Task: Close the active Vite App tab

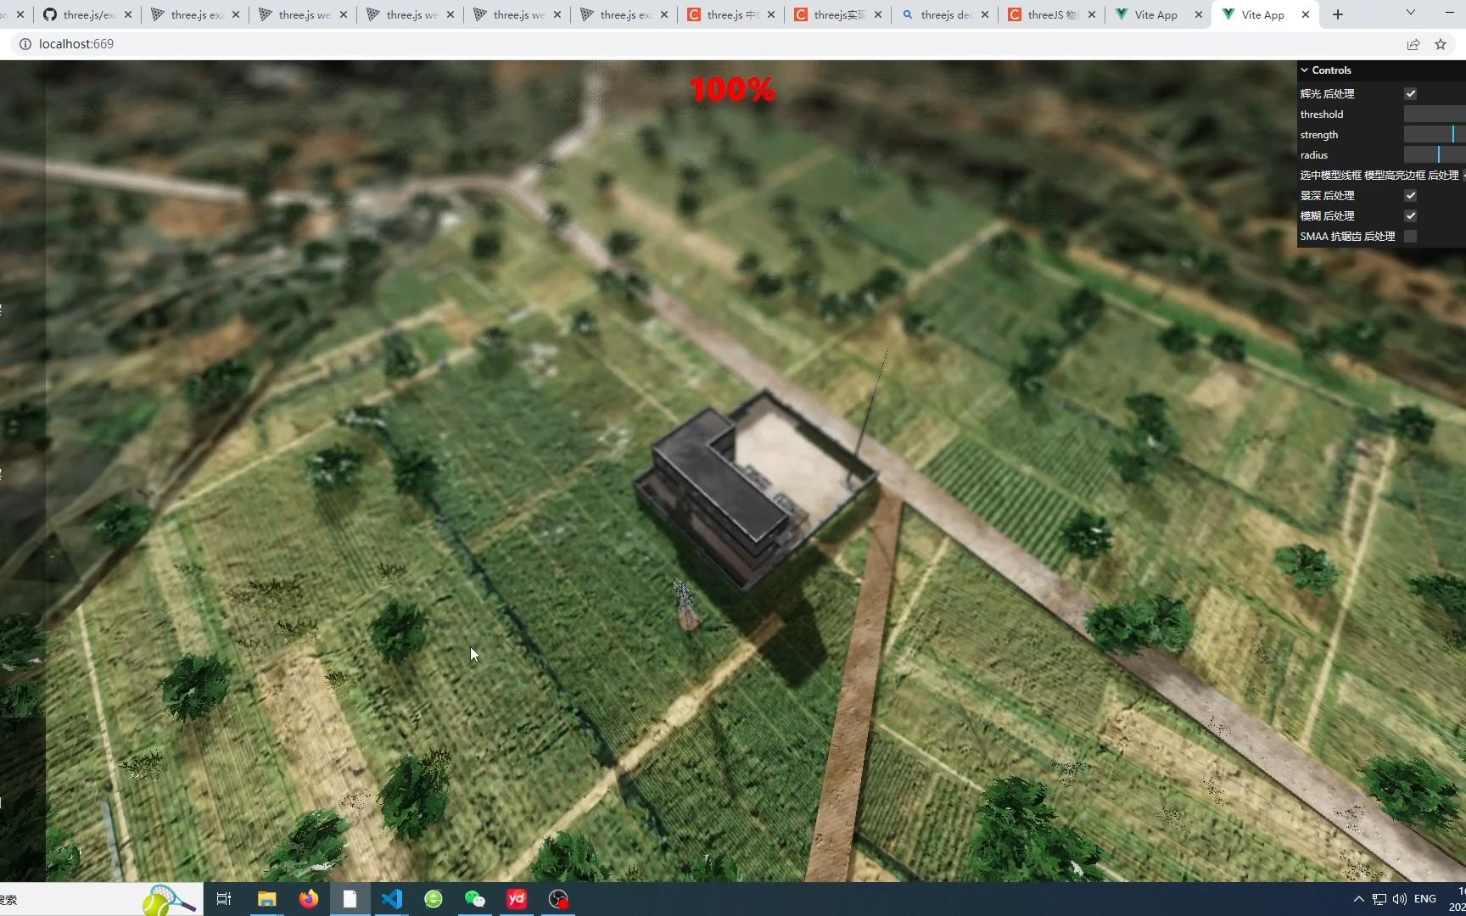Action: [x=1306, y=14]
